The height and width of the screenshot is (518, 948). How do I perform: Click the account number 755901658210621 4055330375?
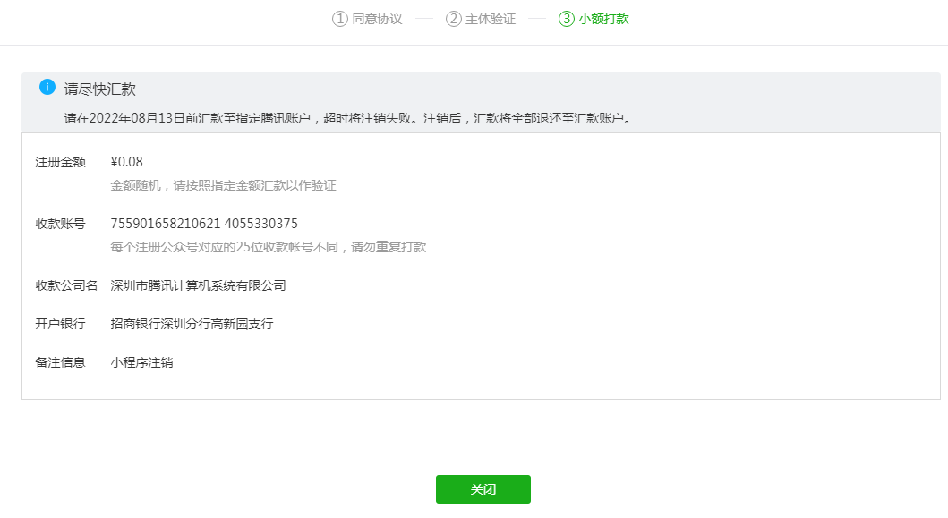[x=204, y=224]
